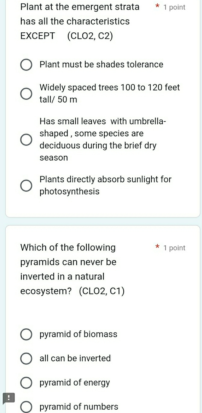Pick 'Plants directly absorb sunlight' radio option
This screenshot has width=202, height=413.
26,186
